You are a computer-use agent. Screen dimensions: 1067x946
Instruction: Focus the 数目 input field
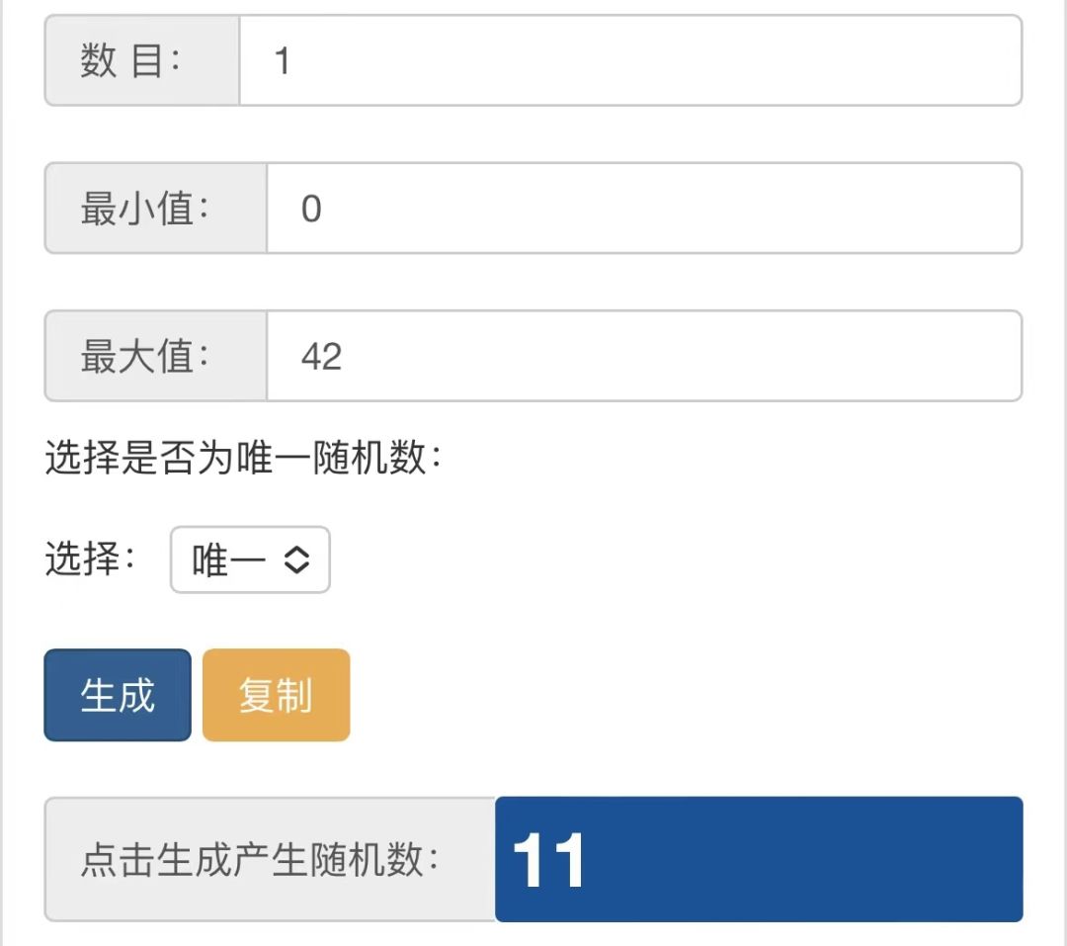pyautogui.click(x=629, y=60)
